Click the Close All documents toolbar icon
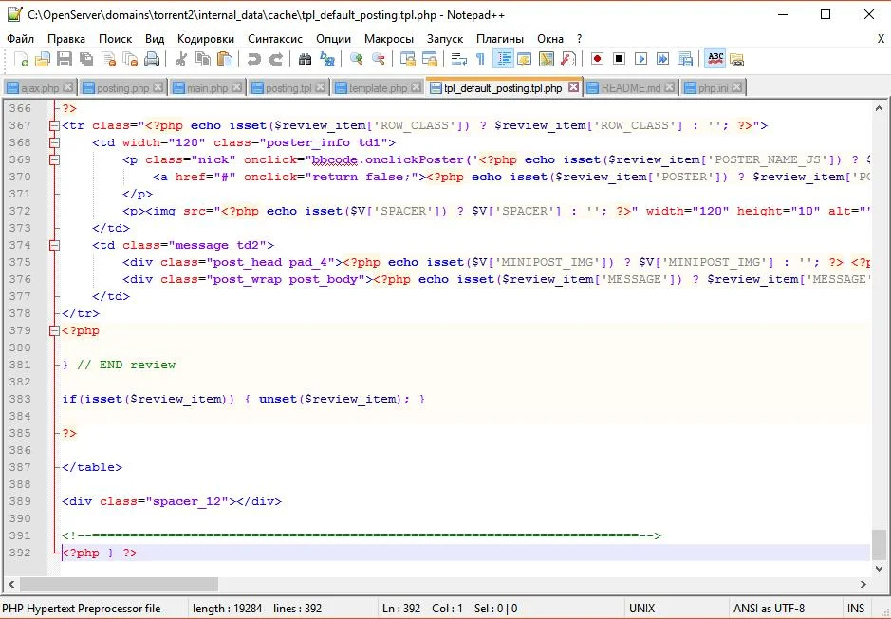Image resolution: width=891 pixels, height=619 pixels. point(130,59)
